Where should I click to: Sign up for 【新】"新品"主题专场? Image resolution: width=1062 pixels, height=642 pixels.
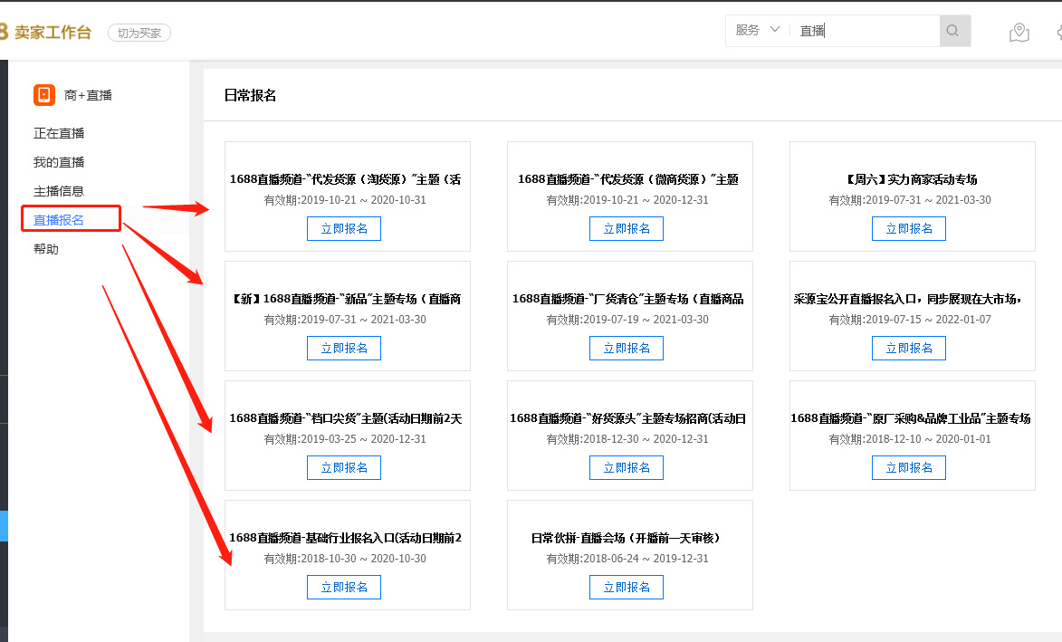tap(344, 348)
